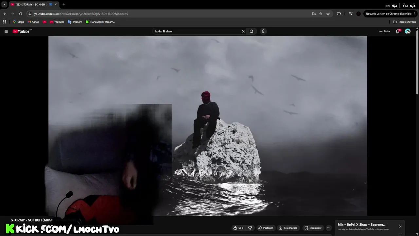Click the site information icon in address bar

pos(30,14)
